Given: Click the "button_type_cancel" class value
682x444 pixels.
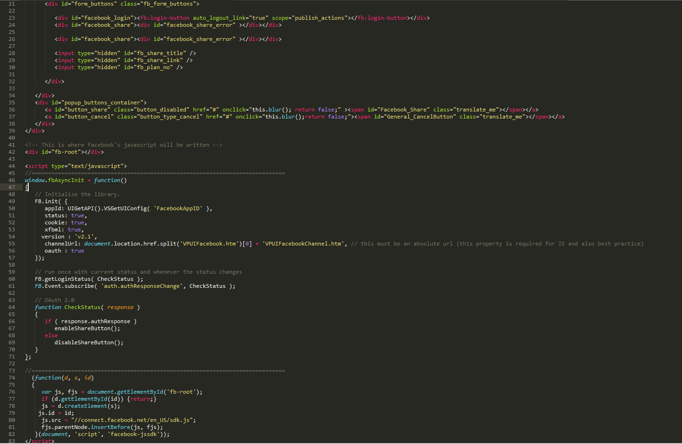Looking at the screenshot, I should pyautogui.click(x=169, y=117).
